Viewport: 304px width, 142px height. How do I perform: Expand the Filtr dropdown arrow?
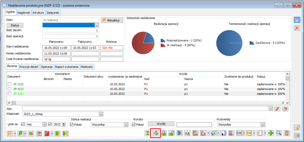pyautogui.click(x=270, y=109)
